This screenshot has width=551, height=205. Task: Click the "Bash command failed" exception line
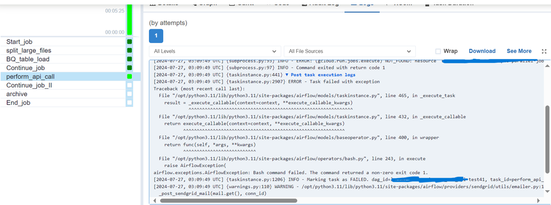coord(291,172)
